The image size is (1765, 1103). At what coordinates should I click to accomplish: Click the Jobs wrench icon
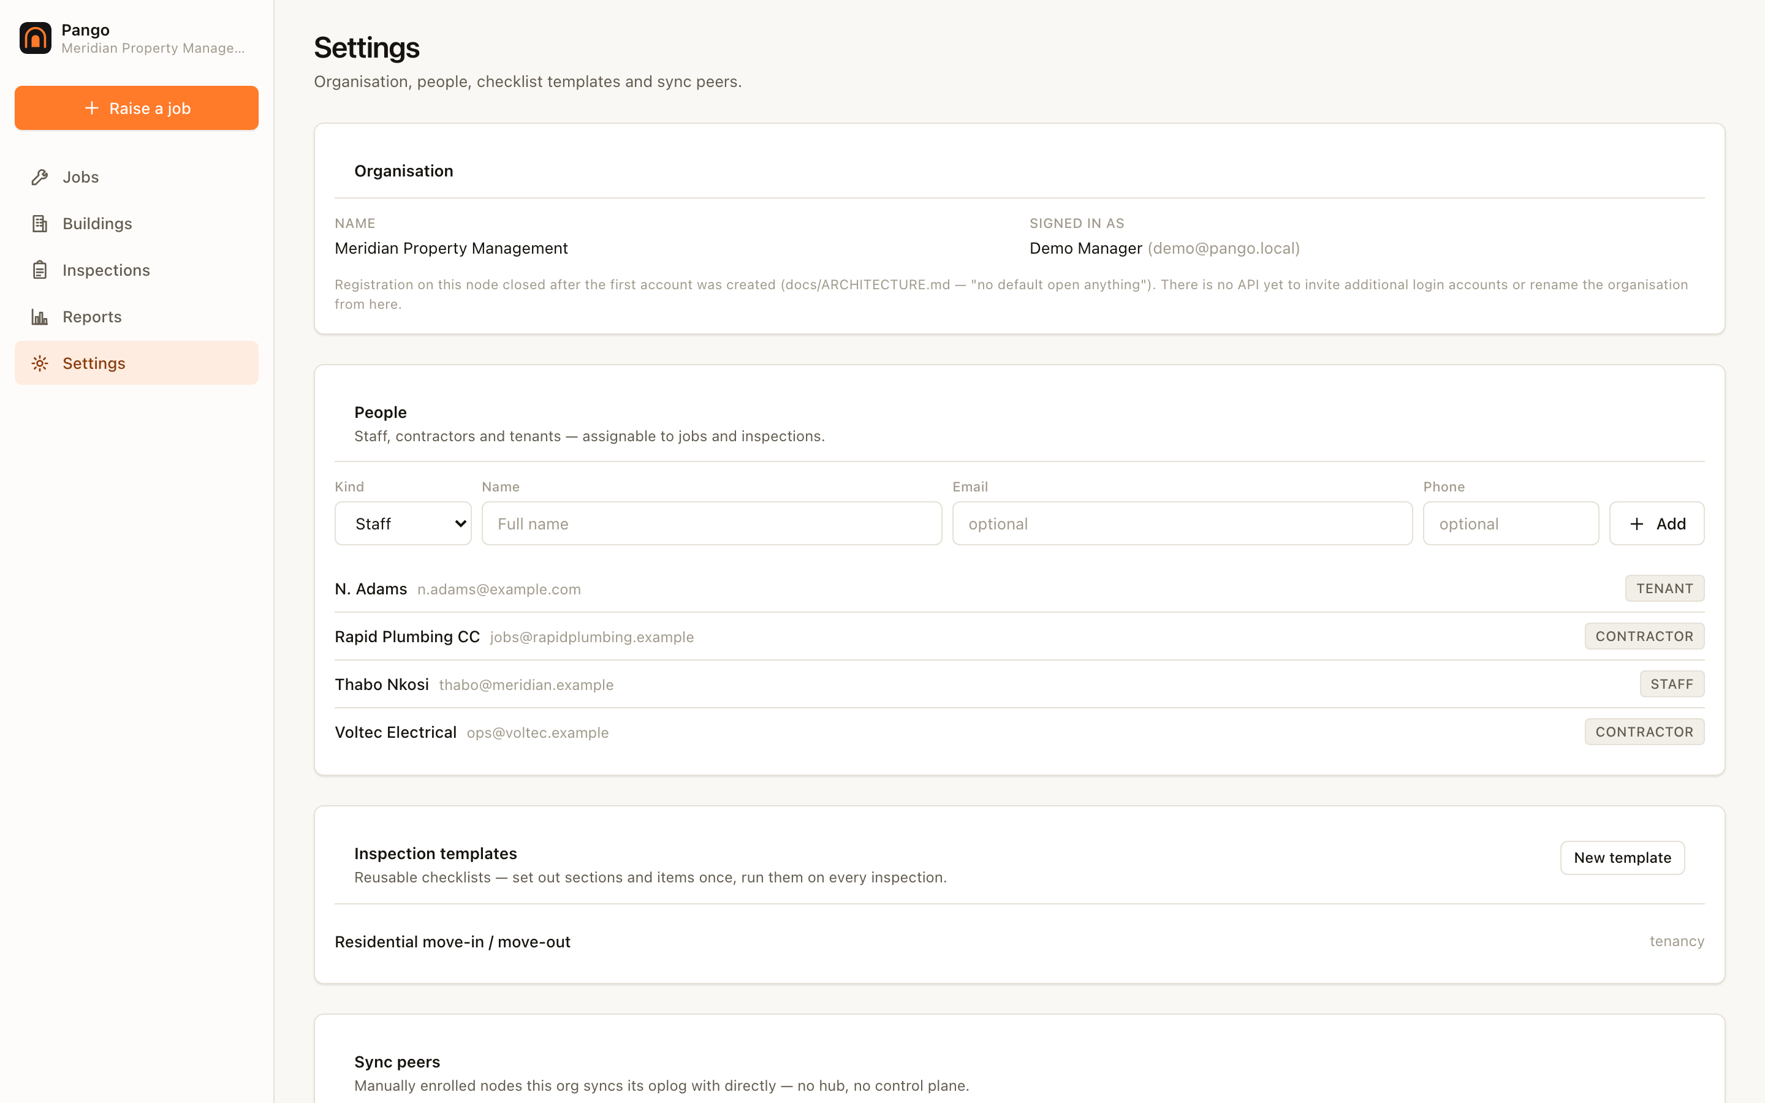(x=39, y=177)
